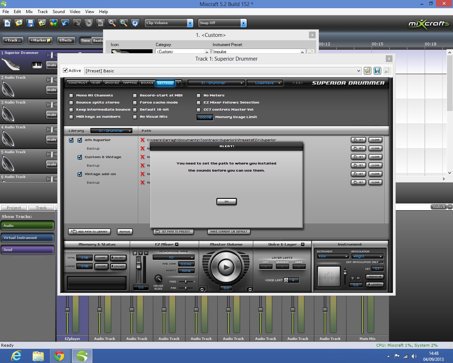This screenshot has height=363, width=453.
Task: Click SET button for dfh Superior row
Action: [358, 140]
